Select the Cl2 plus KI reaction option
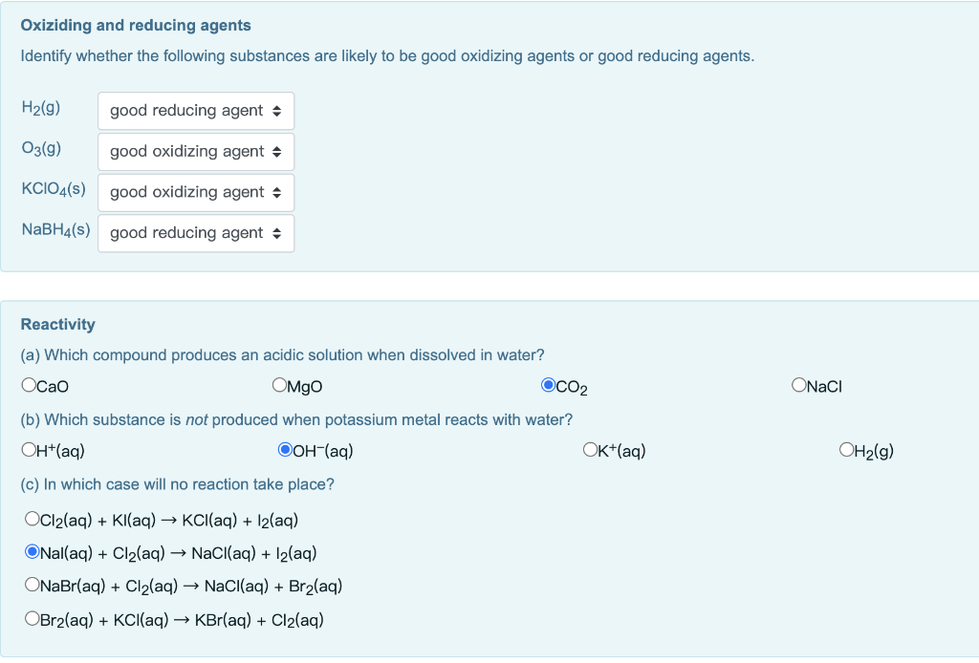 (x=31, y=519)
